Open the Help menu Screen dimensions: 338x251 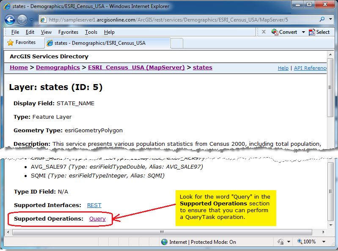click(x=109, y=32)
